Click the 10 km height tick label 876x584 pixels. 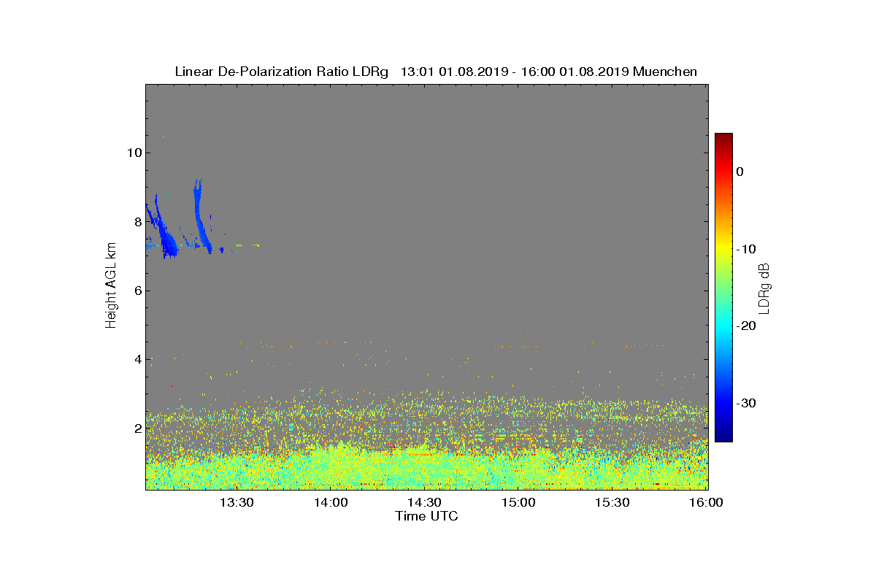tap(134, 153)
